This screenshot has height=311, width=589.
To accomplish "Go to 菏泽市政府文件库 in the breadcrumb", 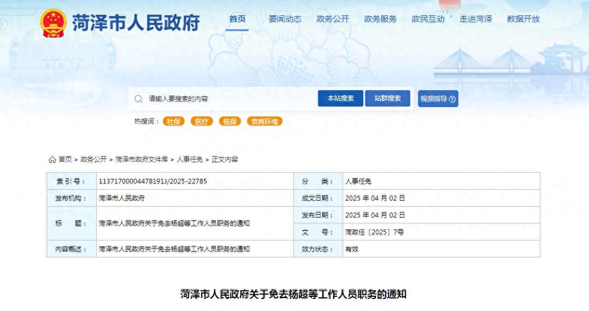I will (142, 159).
